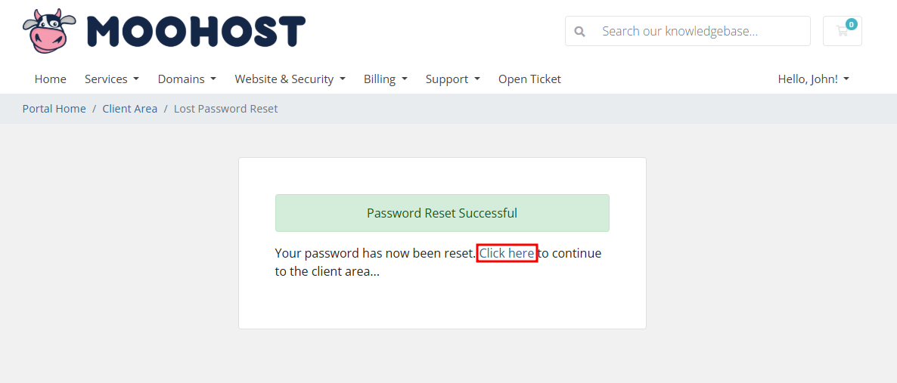Select the Open Ticket menu item

[x=529, y=79]
